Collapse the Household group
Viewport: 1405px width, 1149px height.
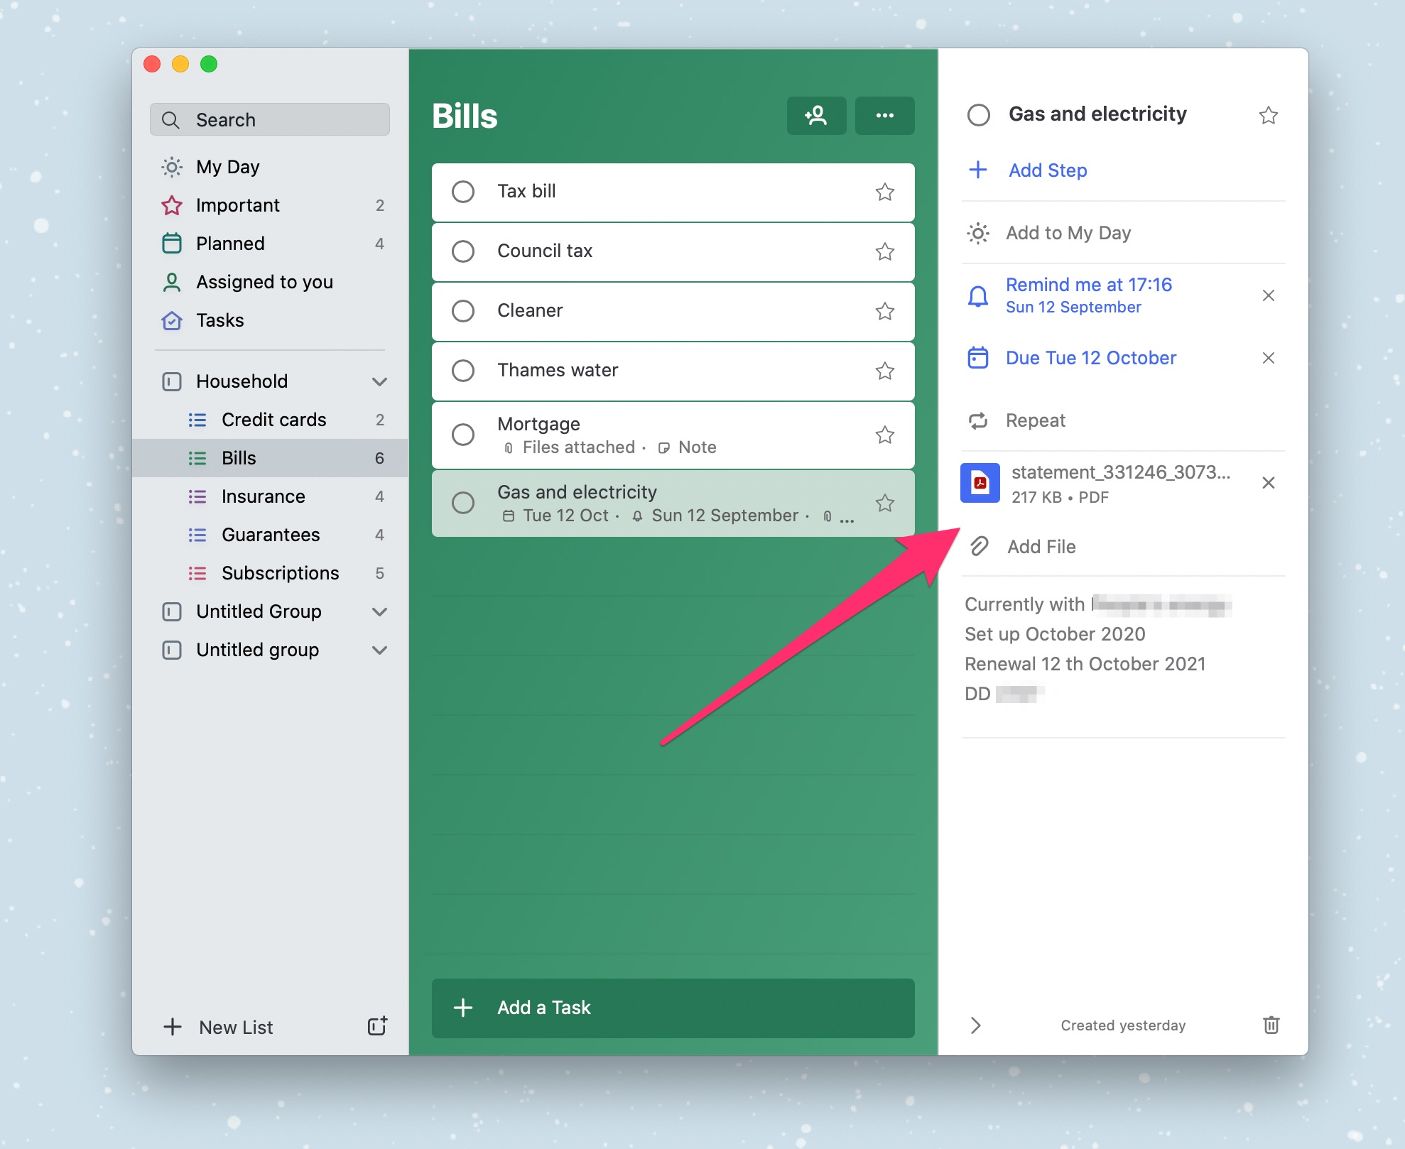379,382
